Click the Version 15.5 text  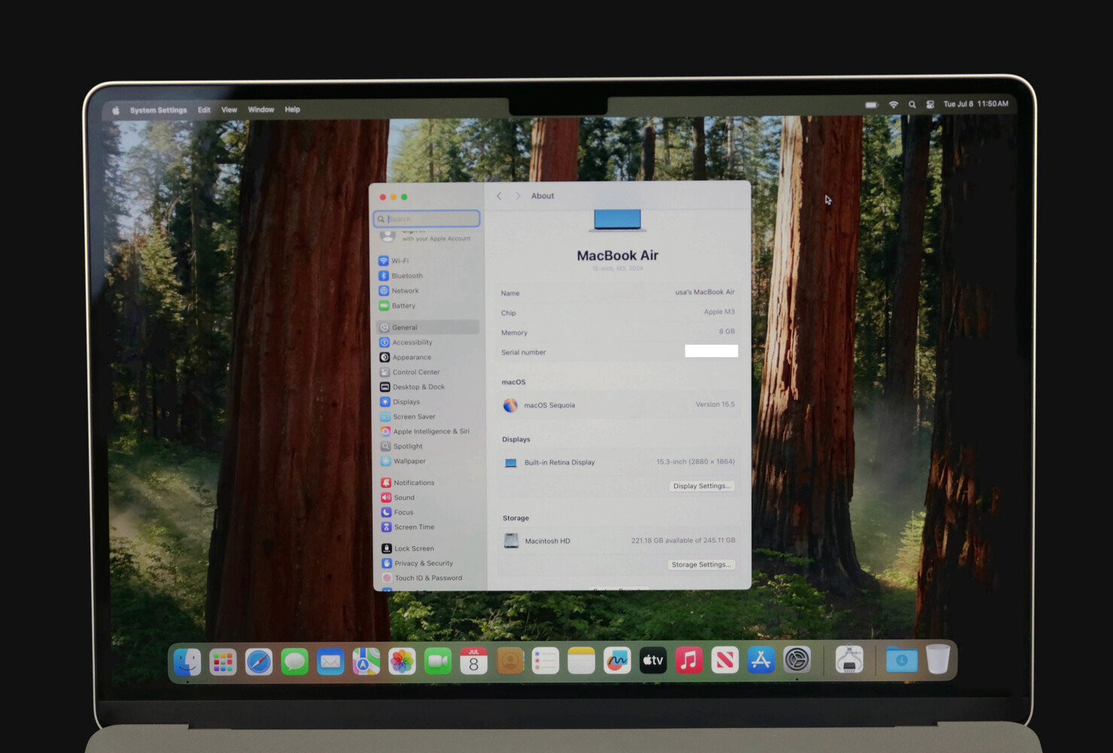pyautogui.click(x=715, y=404)
